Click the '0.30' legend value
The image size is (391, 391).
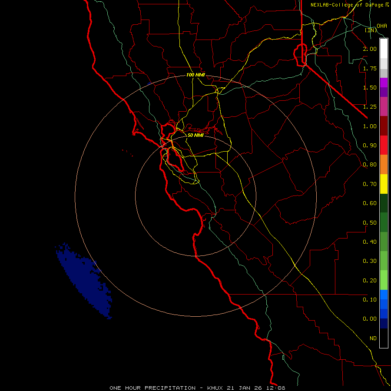tap(370, 261)
